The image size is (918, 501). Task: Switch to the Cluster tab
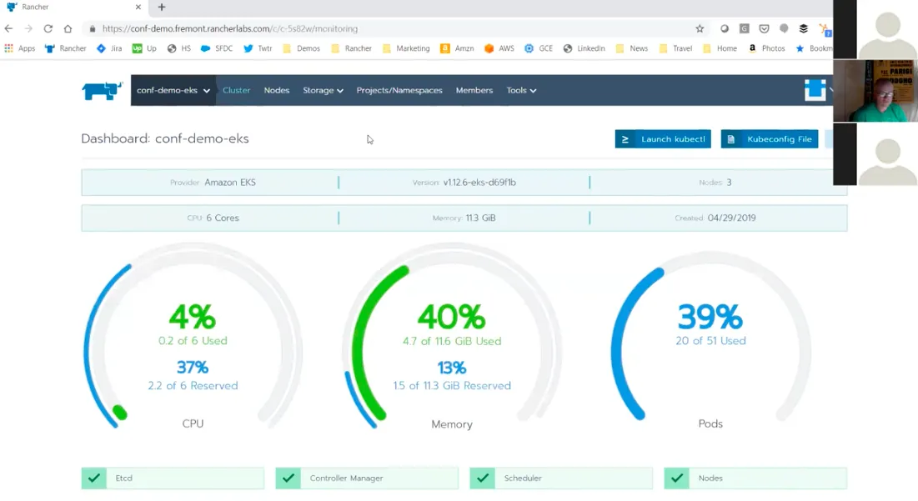(x=237, y=90)
